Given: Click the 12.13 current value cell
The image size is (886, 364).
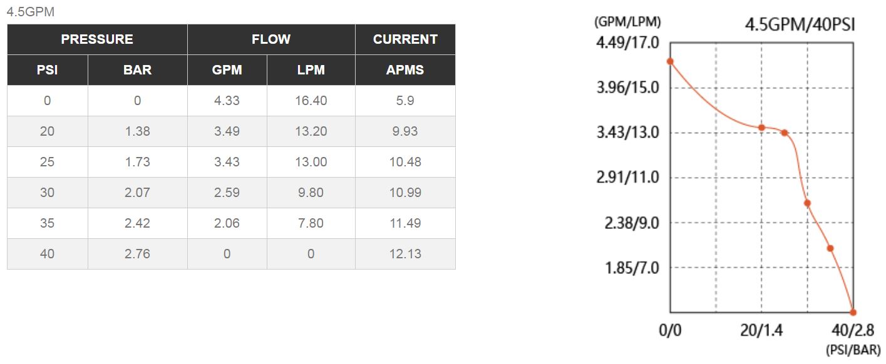Looking at the screenshot, I should tap(405, 254).
